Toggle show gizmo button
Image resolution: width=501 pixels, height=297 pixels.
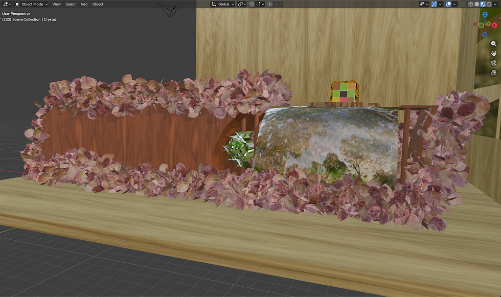[x=434, y=4]
